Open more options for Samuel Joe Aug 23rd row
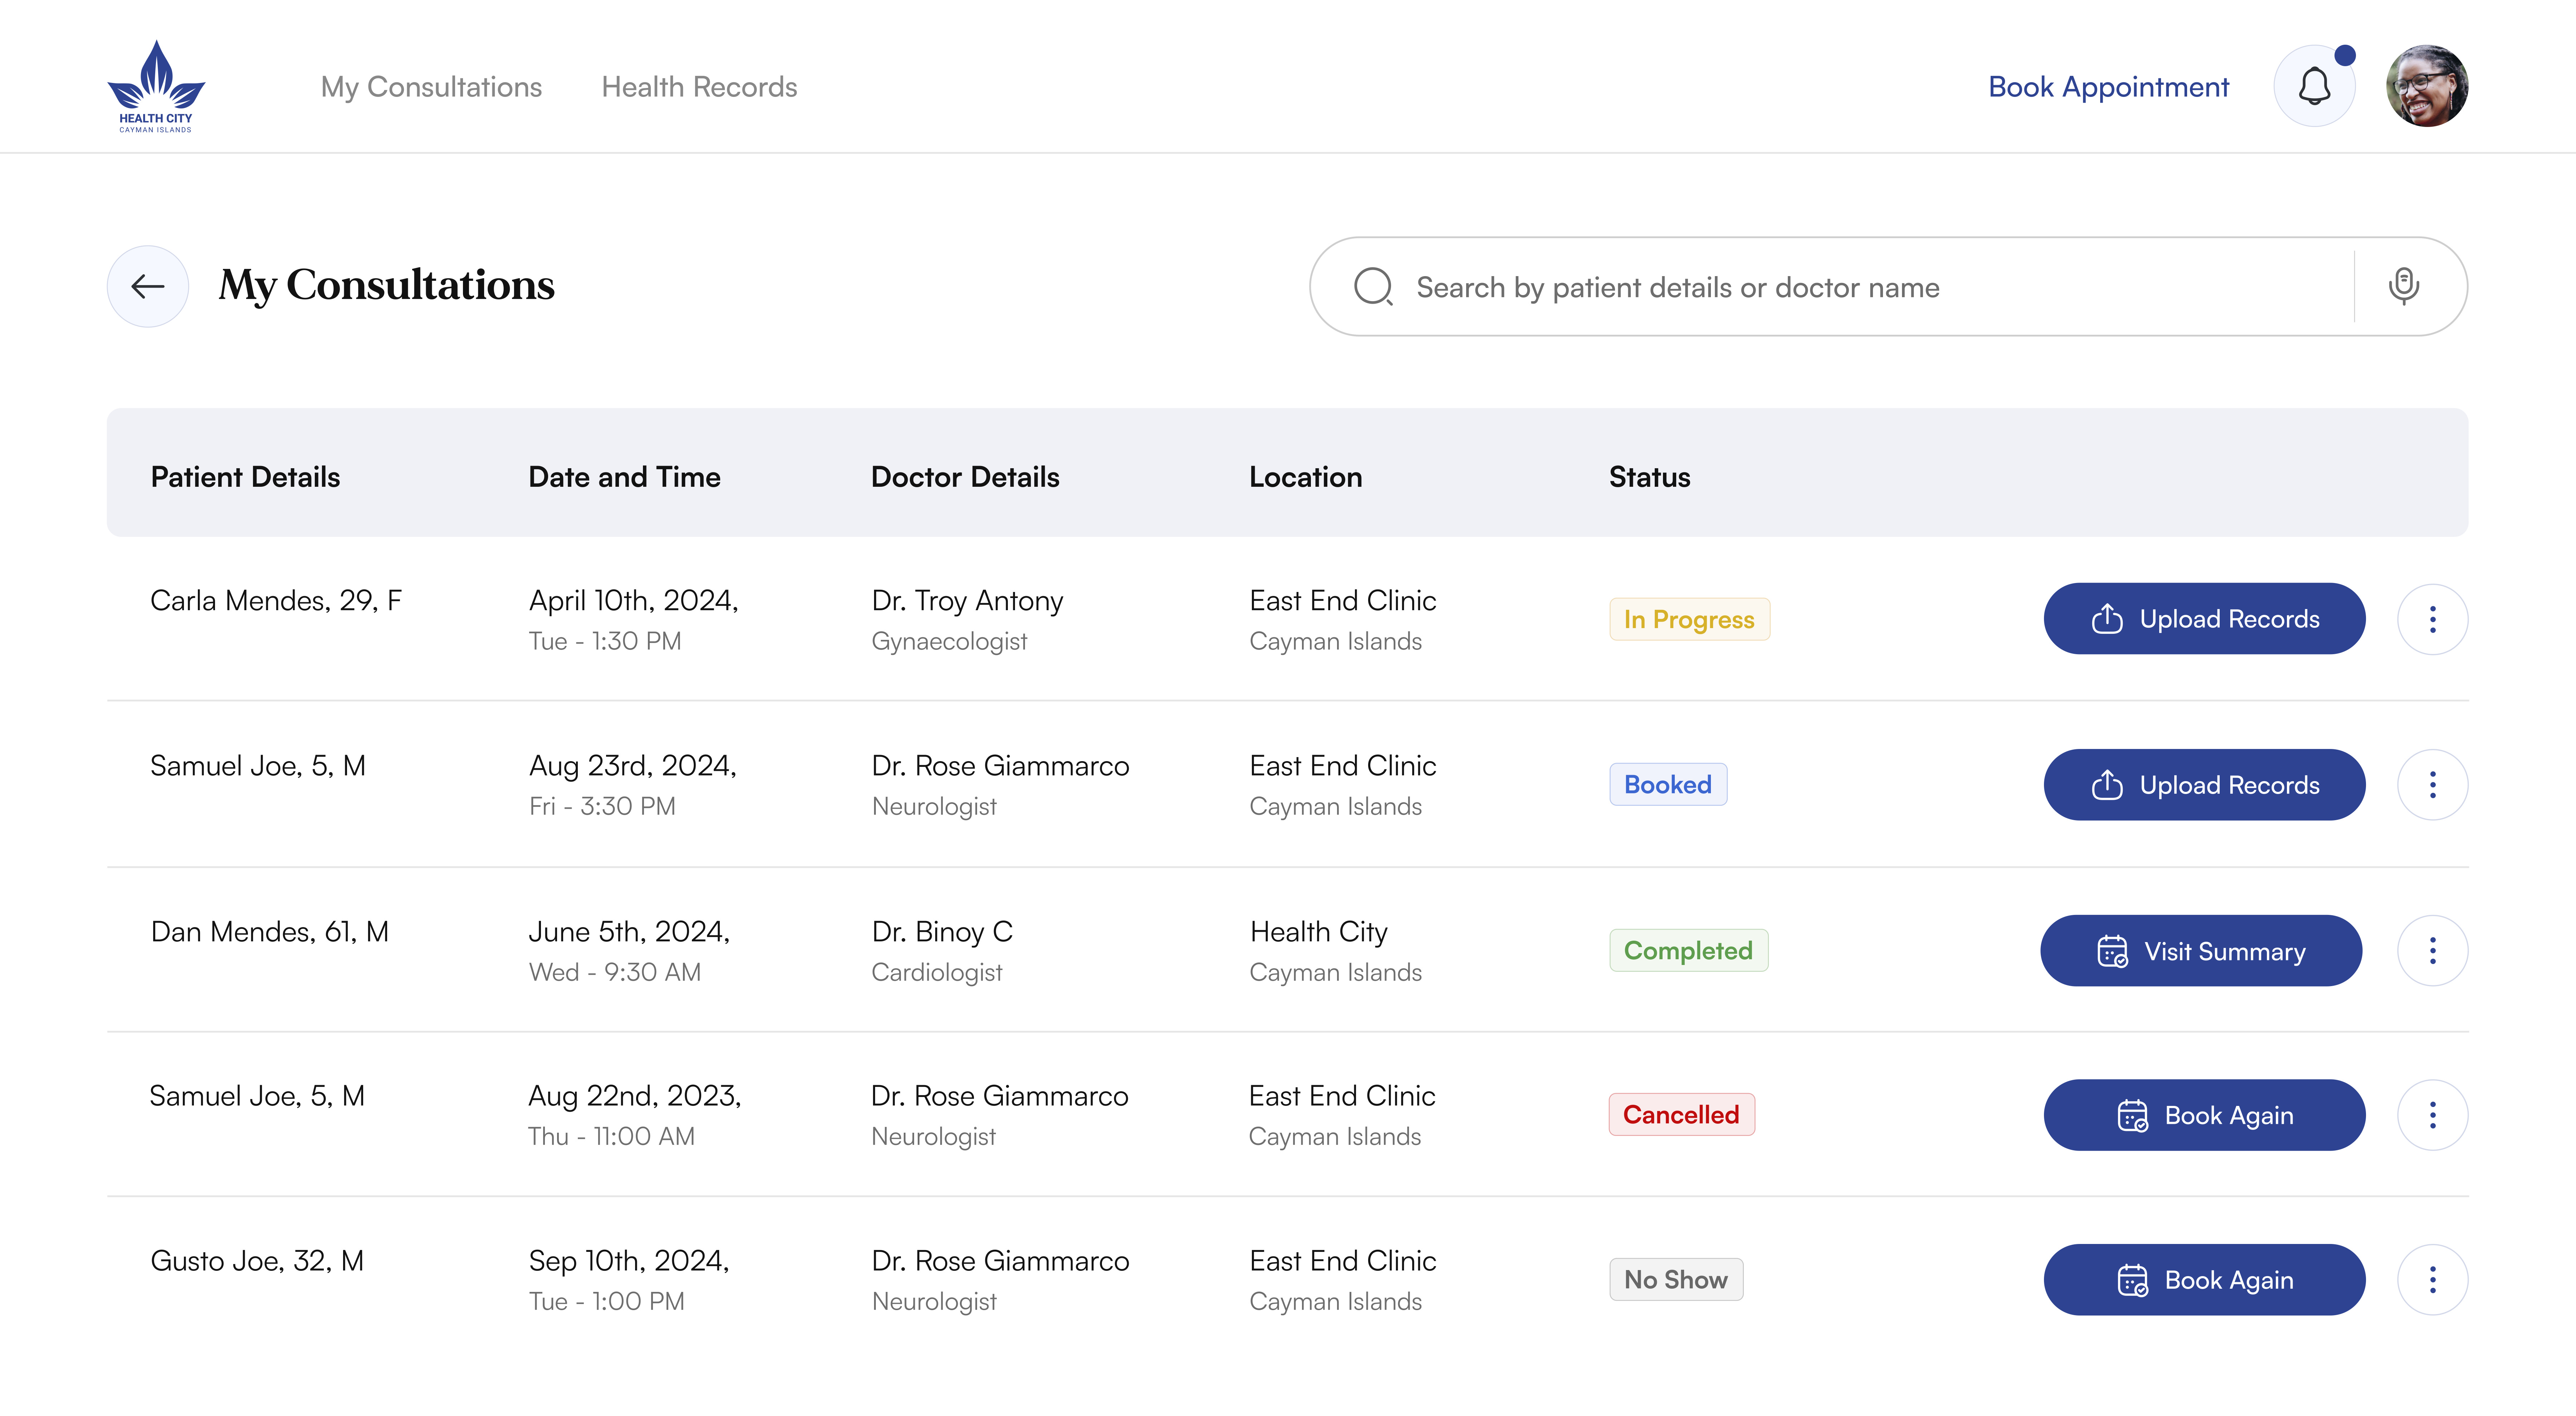This screenshot has height=1416, width=2576. tap(2432, 785)
